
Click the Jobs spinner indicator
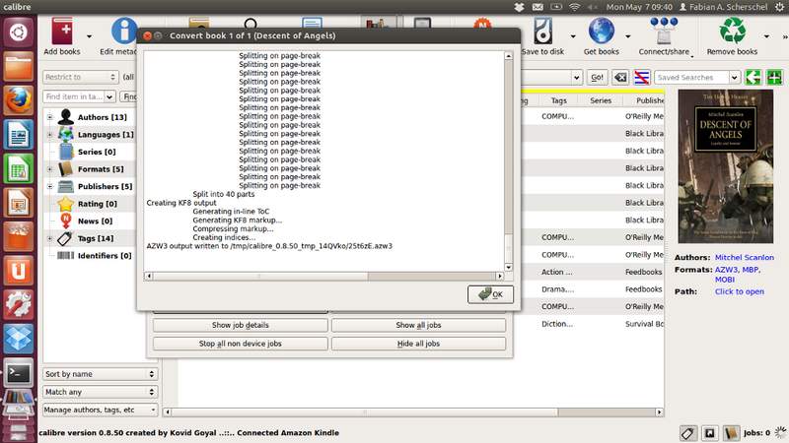(x=780, y=432)
